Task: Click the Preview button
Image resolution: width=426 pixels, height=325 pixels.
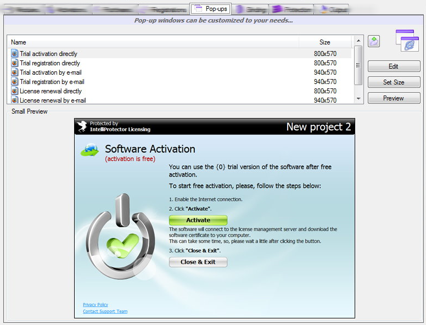Action: pos(394,98)
